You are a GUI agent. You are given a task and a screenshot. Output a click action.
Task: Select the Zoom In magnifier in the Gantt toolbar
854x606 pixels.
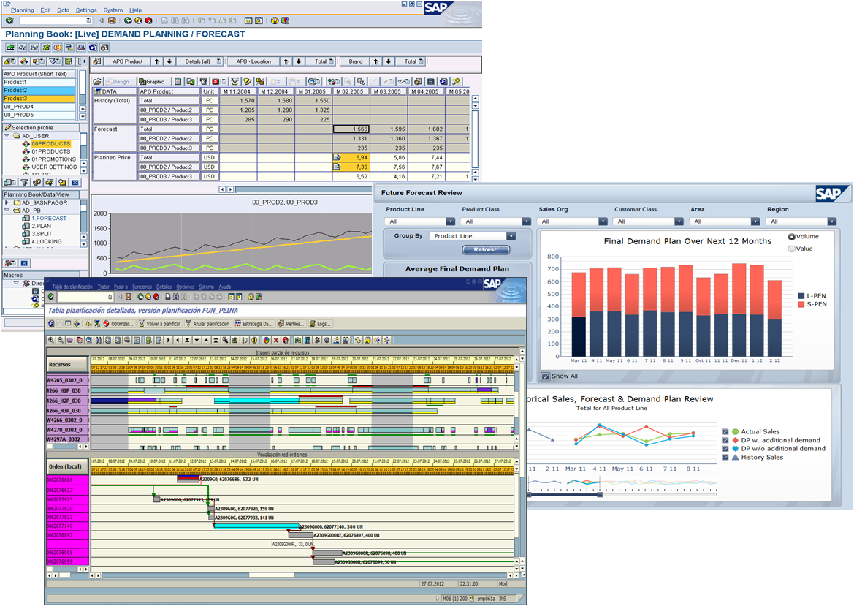tap(50, 340)
